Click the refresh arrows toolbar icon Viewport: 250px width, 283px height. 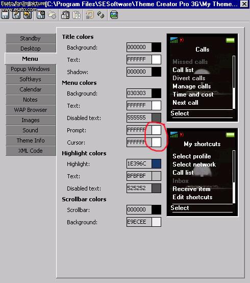[x=101, y=15]
